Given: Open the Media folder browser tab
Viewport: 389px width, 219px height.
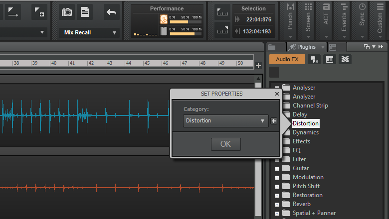Looking at the screenshot, I should [272, 47].
